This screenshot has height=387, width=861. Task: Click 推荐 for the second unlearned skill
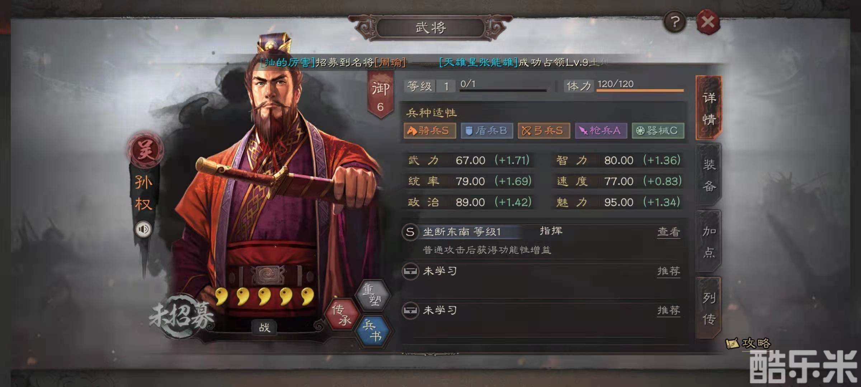[668, 310]
